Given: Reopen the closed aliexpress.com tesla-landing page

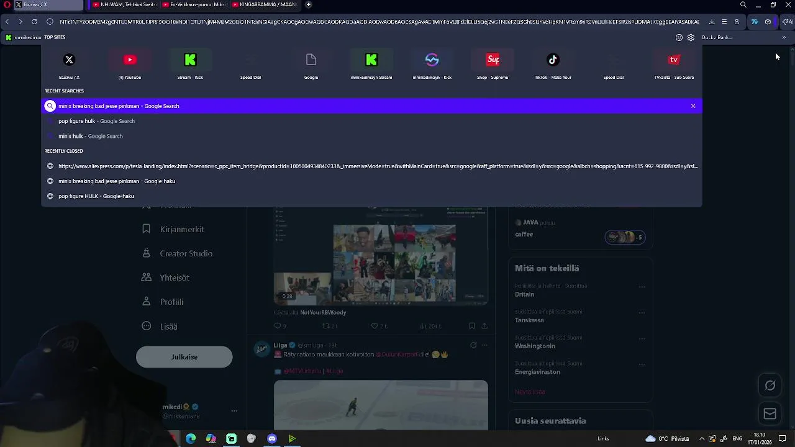Looking at the screenshot, I should (371, 166).
